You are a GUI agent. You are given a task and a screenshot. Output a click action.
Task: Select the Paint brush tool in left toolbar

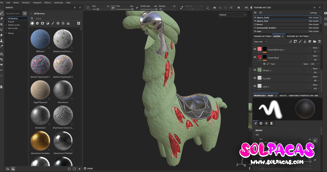[2, 13]
